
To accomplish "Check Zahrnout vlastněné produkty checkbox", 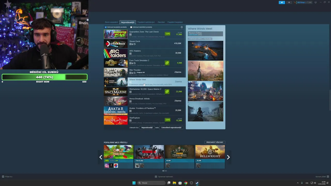I will pos(131,27).
